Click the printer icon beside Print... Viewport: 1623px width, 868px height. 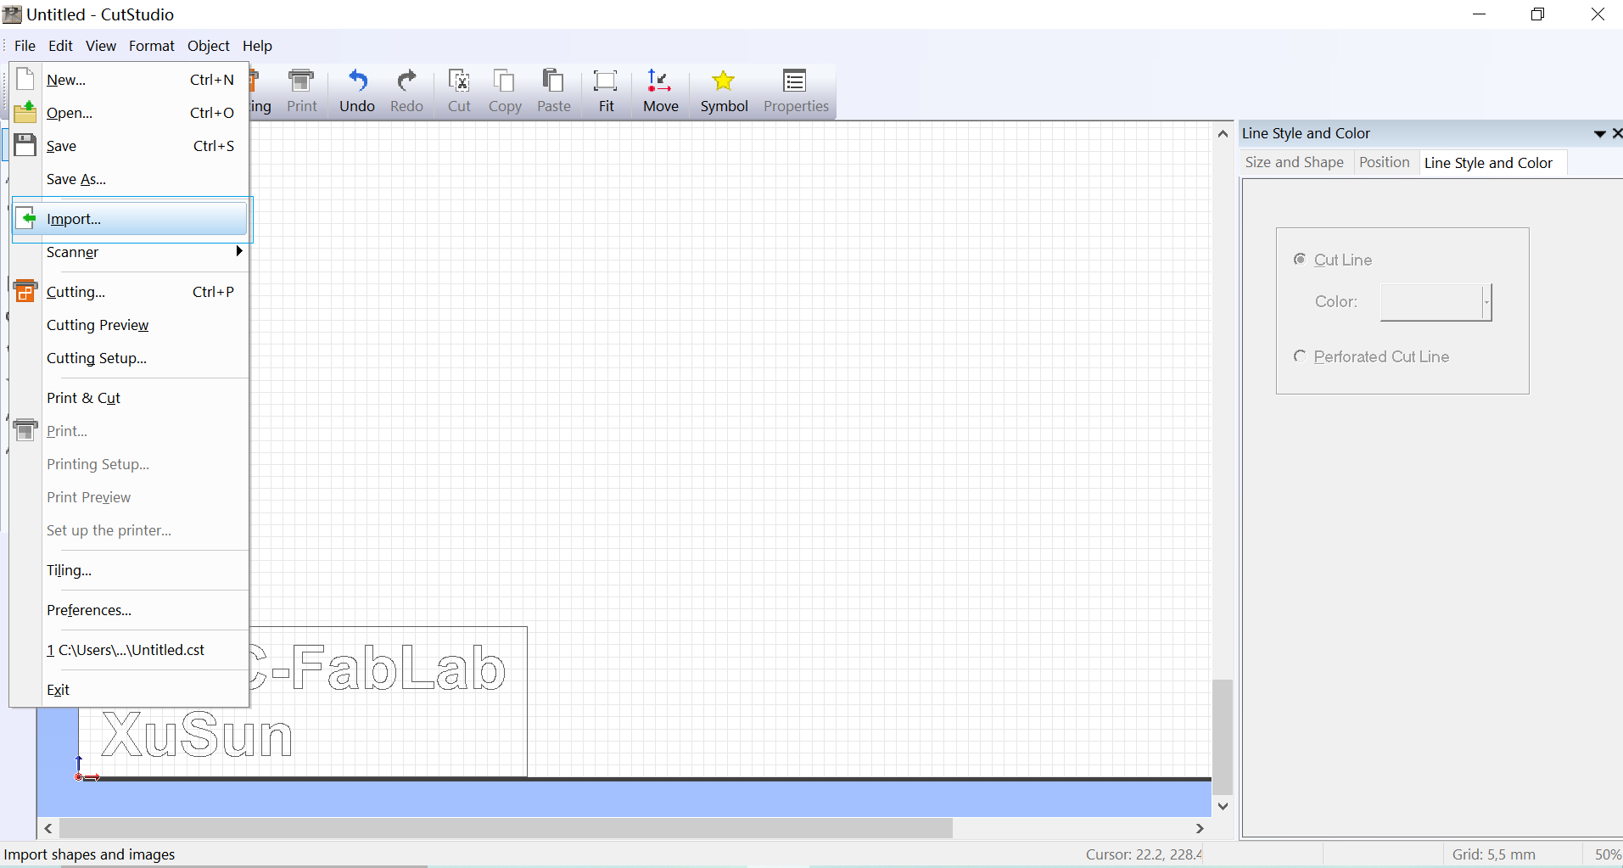pos(25,430)
